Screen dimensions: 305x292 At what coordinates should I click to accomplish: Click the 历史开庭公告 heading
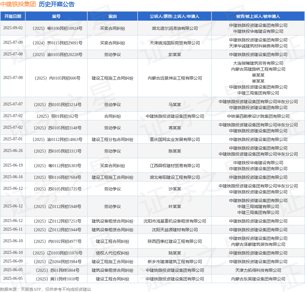click(x=57, y=4)
